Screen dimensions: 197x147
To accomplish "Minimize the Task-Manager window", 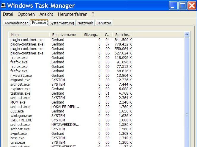I will tap(173, 5).
